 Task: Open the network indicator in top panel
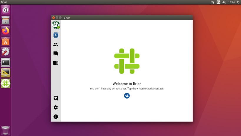[213, 2]
